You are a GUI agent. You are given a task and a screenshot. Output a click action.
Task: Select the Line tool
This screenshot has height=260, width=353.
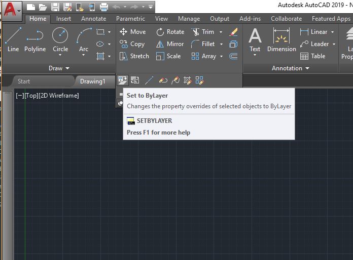[13, 39]
